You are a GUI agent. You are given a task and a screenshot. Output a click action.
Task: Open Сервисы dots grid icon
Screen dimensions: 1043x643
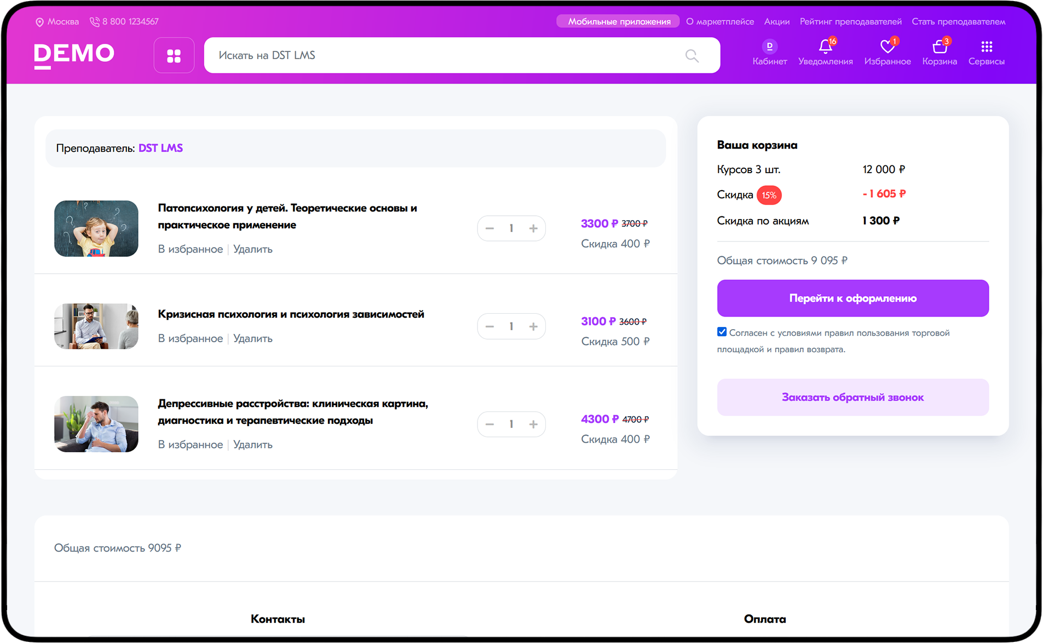point(987,47)
